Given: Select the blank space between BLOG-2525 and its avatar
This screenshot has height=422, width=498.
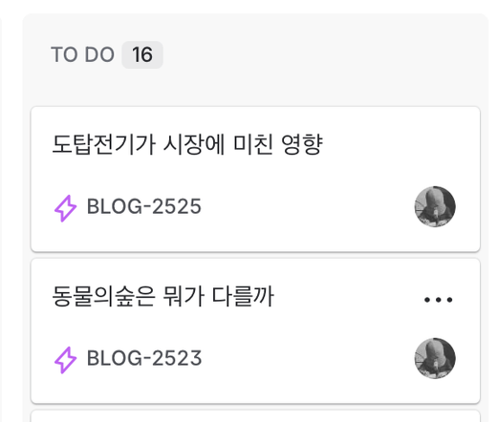Looking at the screenshot, I should (308, 206).
